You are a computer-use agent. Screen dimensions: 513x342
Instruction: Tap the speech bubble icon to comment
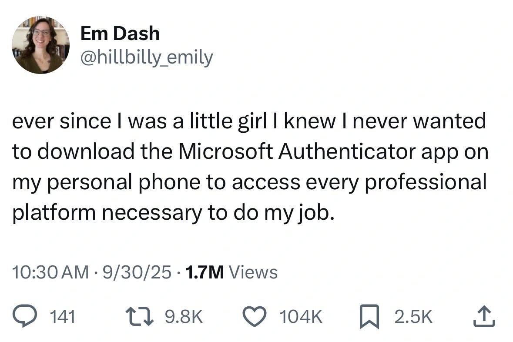(26, 316)
